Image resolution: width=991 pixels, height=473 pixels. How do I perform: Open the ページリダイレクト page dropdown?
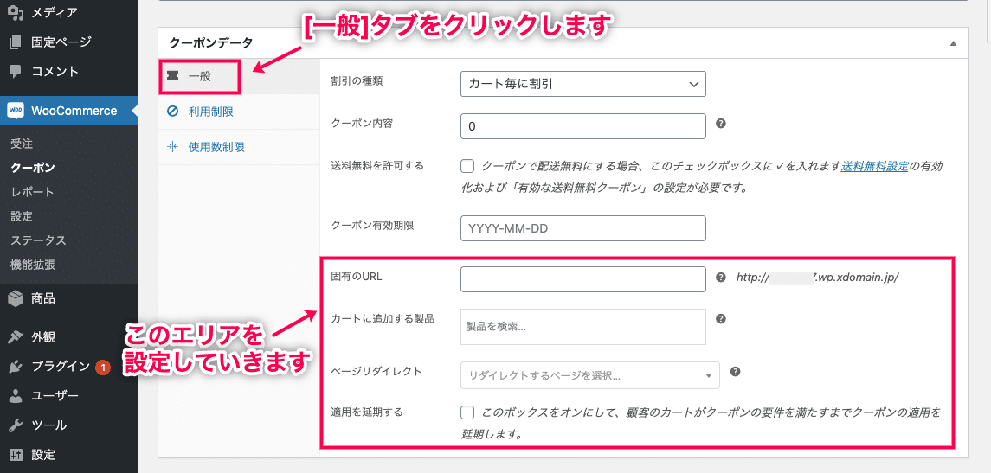pos(589,375)
